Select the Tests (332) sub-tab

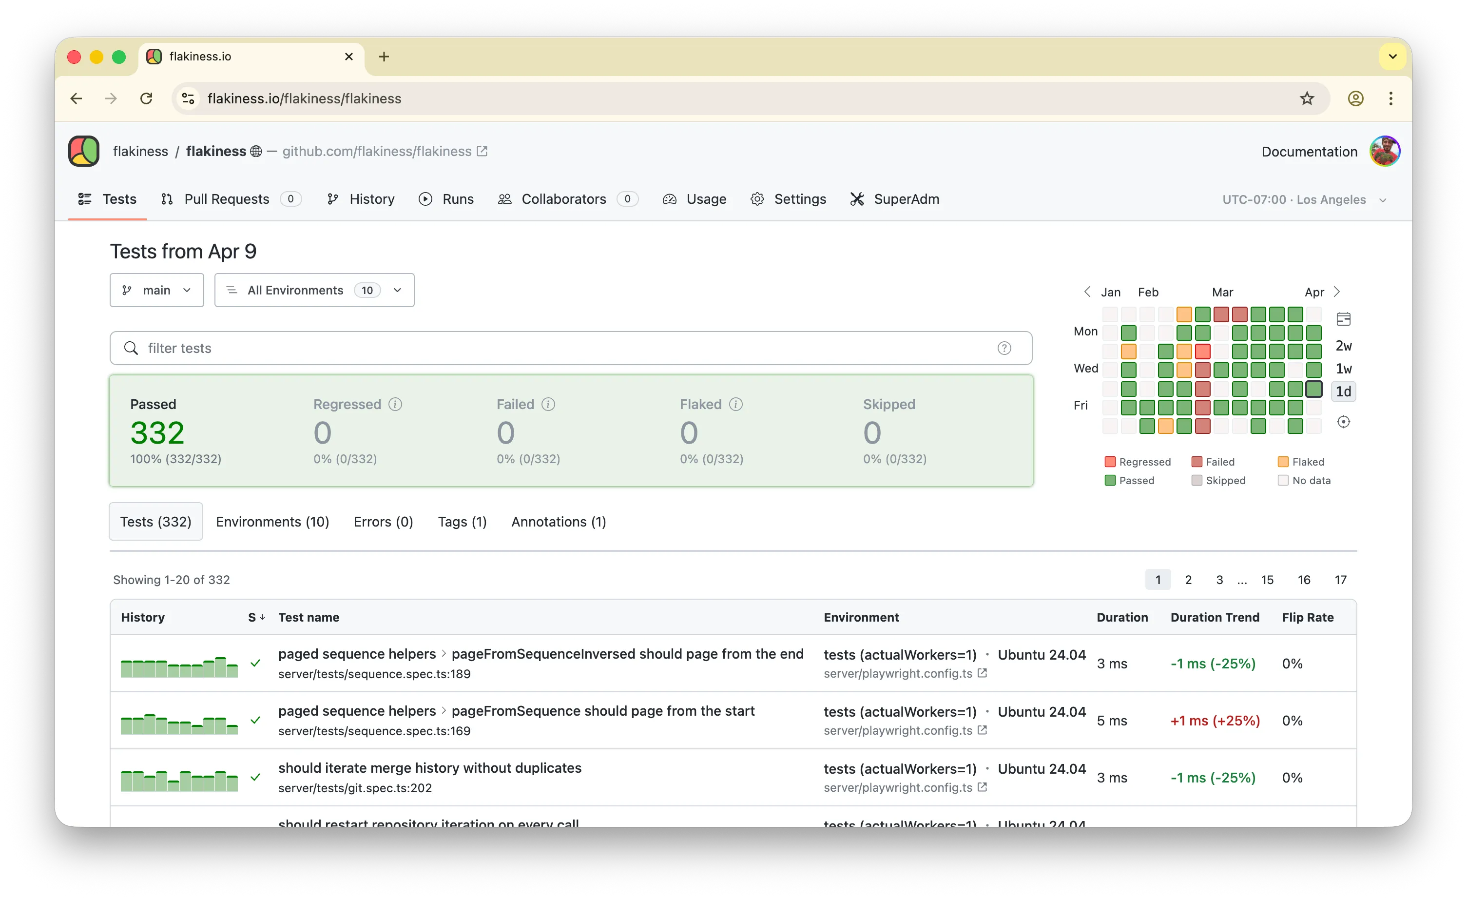pos(156,522)
